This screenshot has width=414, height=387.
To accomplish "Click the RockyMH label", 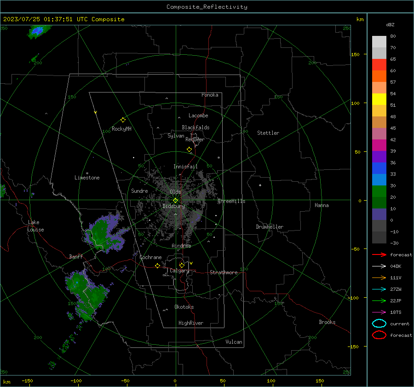I will 121,129.
